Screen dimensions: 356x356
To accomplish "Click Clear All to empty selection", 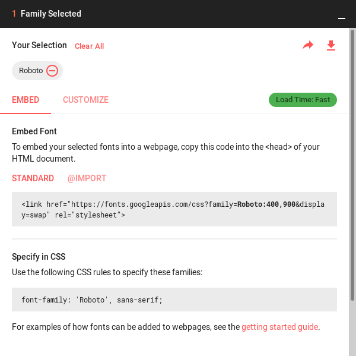I will [x=89, y=46].
